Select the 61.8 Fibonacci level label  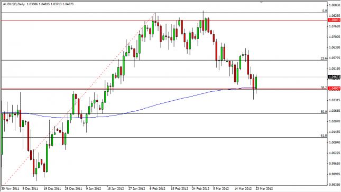(324, 136)
